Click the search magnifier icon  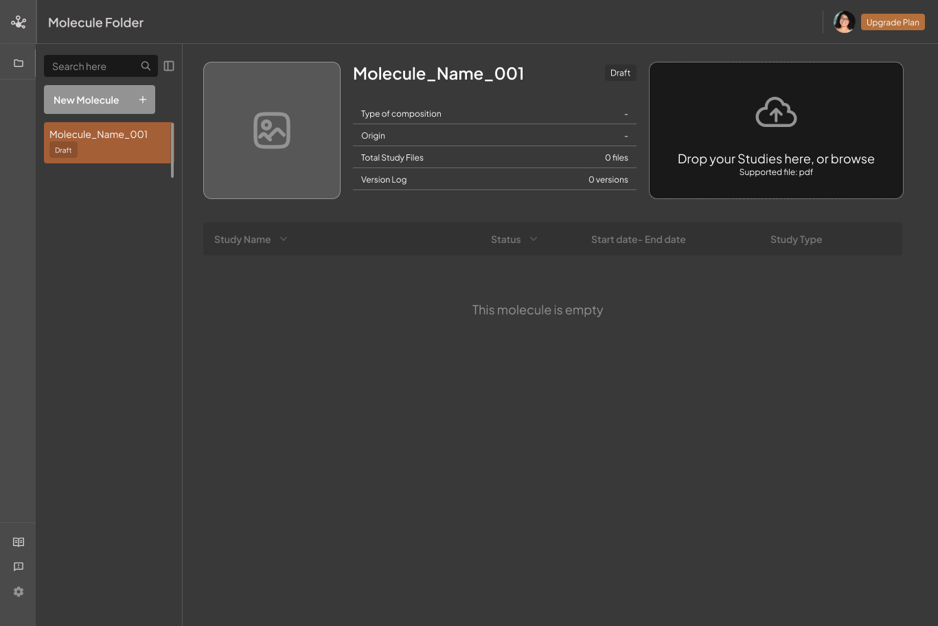coord(146,66)
